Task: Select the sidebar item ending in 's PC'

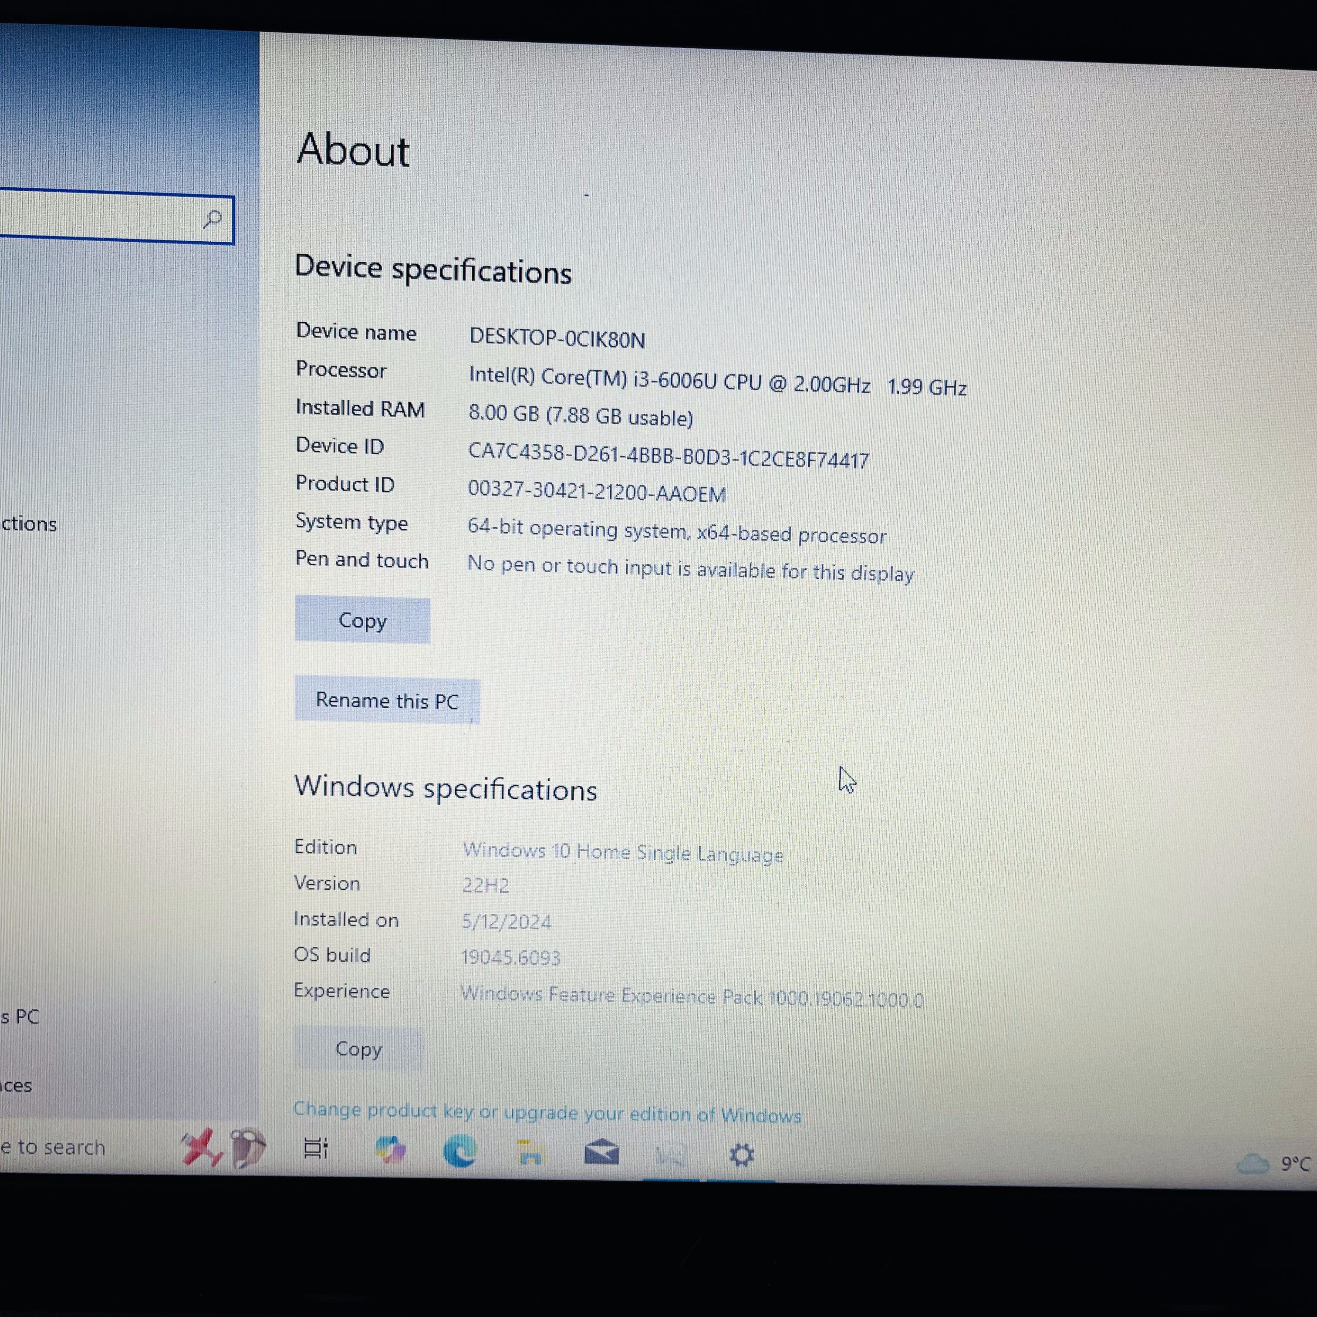Action: click(x=20, y=1016)
